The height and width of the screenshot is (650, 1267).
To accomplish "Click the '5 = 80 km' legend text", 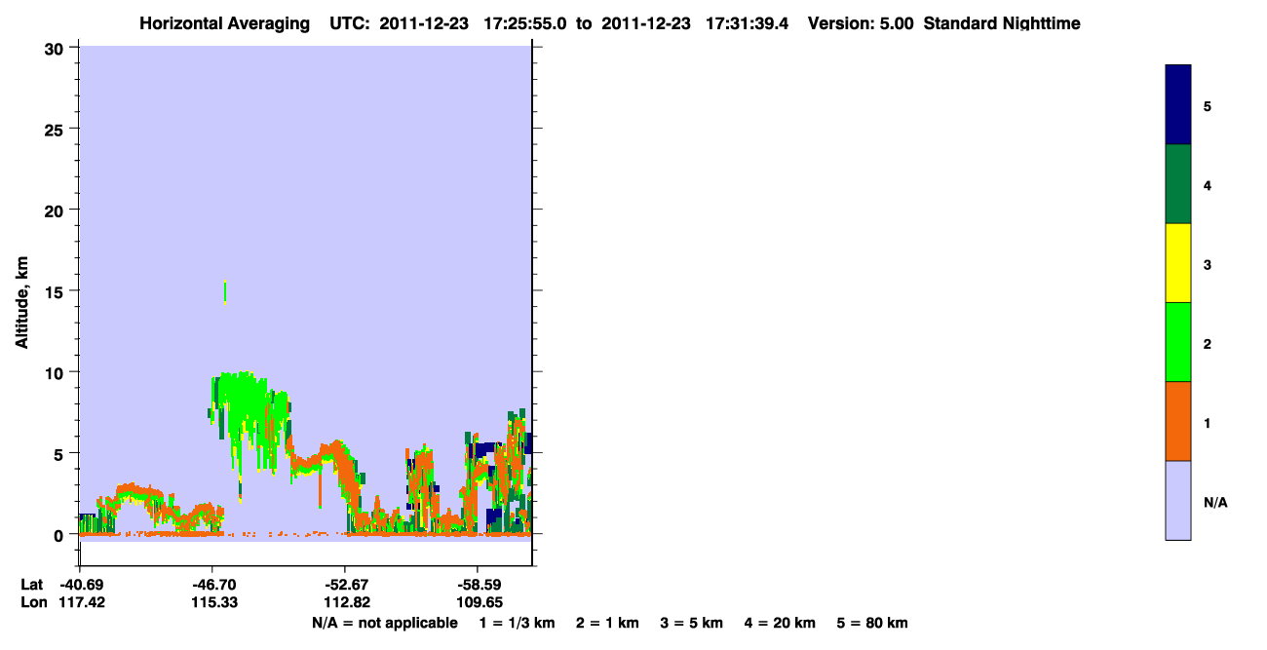I will [872, 623].
